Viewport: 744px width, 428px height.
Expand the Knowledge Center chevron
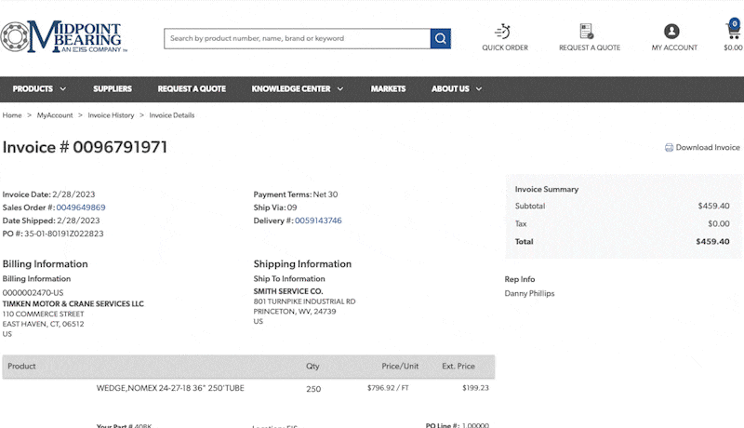340,88
